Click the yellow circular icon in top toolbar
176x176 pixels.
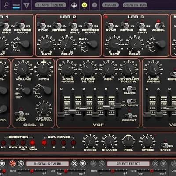pyautogui.click(x=84, y=5)
